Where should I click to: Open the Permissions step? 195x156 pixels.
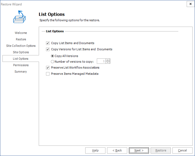point(21,65)
